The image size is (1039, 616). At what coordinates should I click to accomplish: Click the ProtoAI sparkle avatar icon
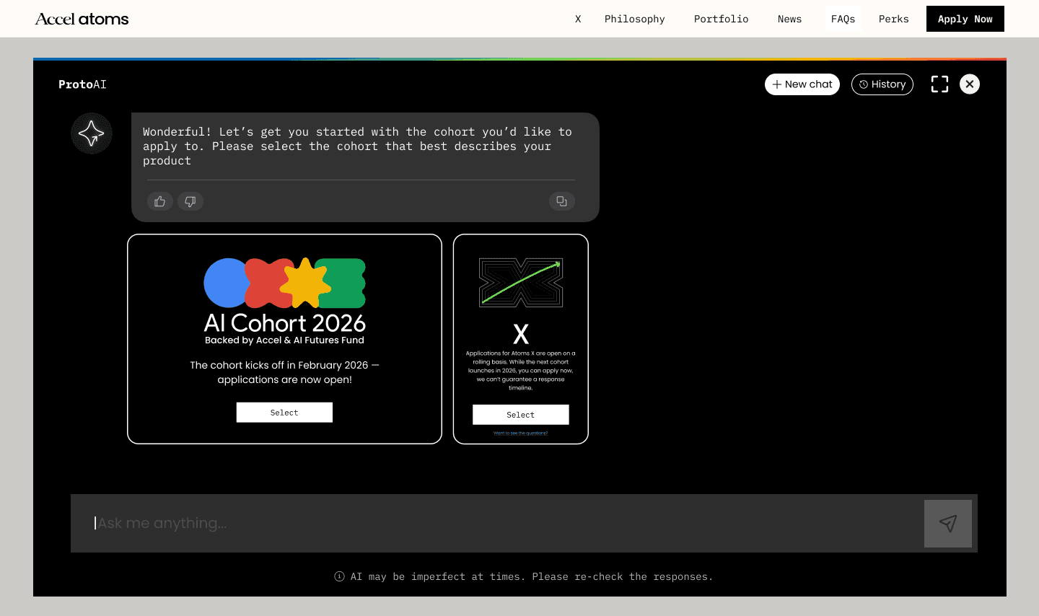coord(92,133)
